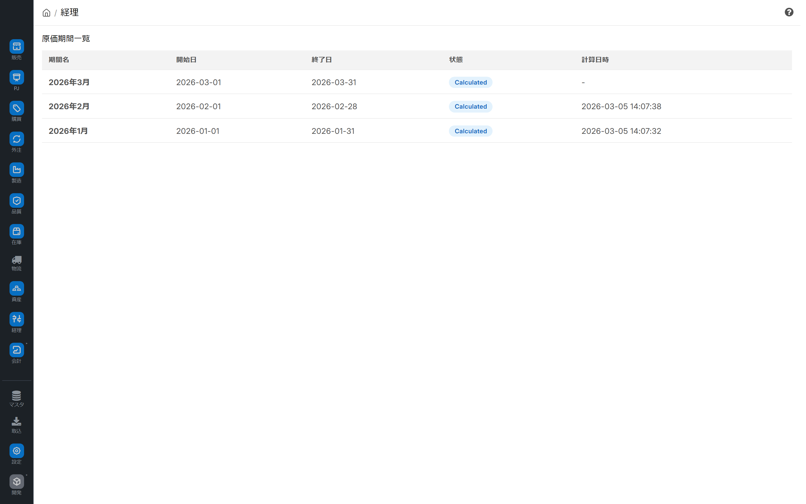This screenshot has width=806, height=504.
Task: Click the 経理 breadcrumb label
Action: 70,12
